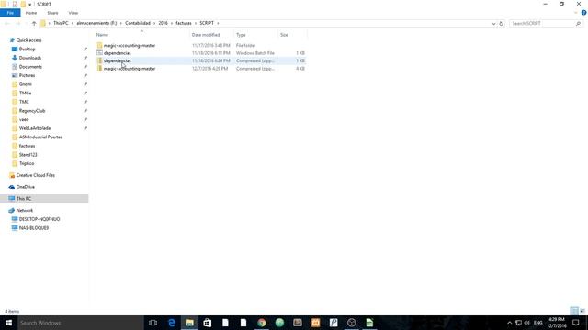Image resolution: width=588 pixels, height=330 pixels.
Task: Open the Action Center notifications icon
Action: 576,323
